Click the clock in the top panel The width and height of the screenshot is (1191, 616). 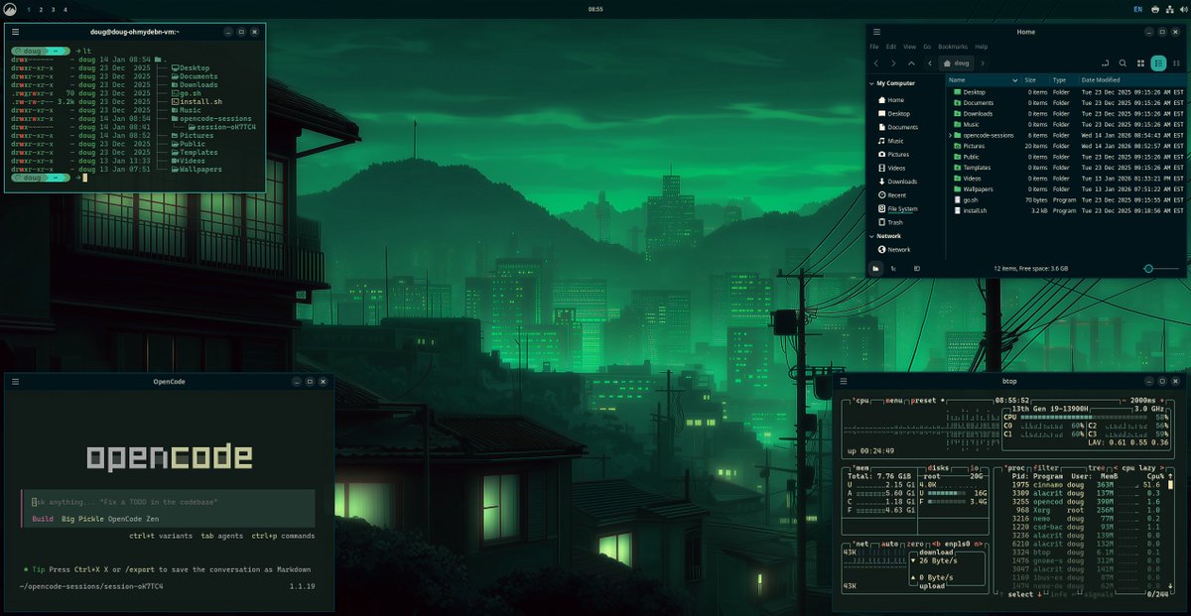[x=595, y=9]
